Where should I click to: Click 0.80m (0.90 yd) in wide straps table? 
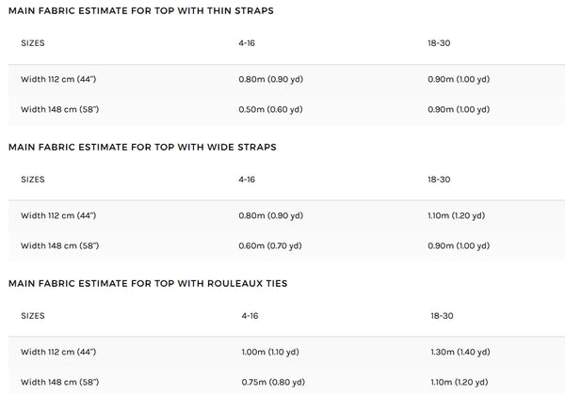tap(270, 215)
